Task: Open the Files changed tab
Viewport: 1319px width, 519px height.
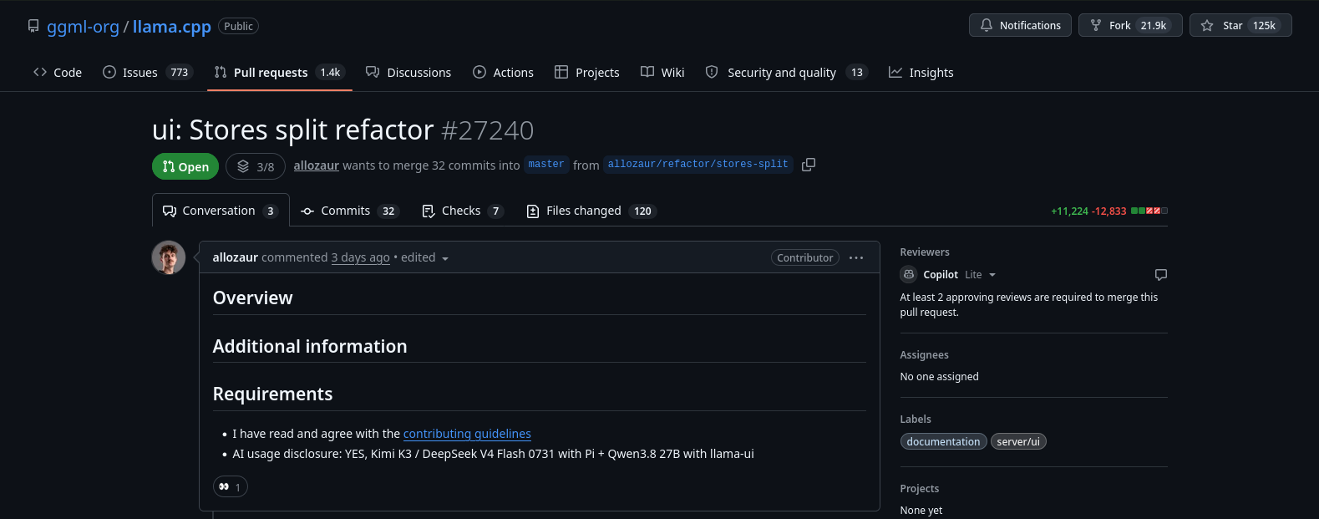Action: coord(591,211)
